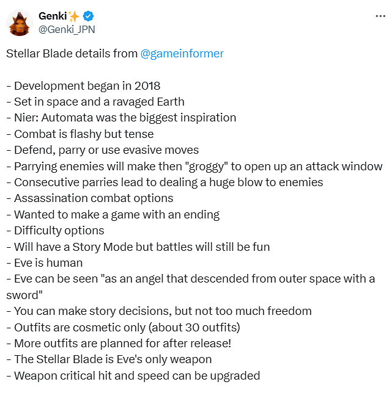Click the Nier: Automata inspiration line
This screenshot has width=392, height=393.
tap(121, 118)
